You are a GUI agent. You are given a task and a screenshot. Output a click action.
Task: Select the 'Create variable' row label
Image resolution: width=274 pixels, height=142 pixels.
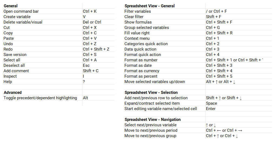17,17
